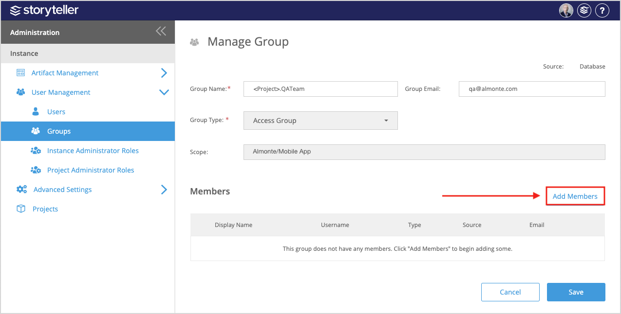The width and height of the screenshot is (621, 314).
Task: Open Advanced Settings menu item
Action: tap(62, 190)
